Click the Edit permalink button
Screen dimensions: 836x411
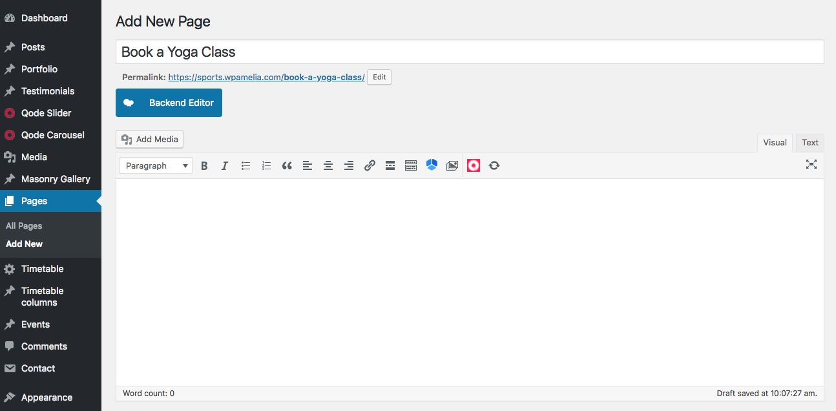pos(379,77)
